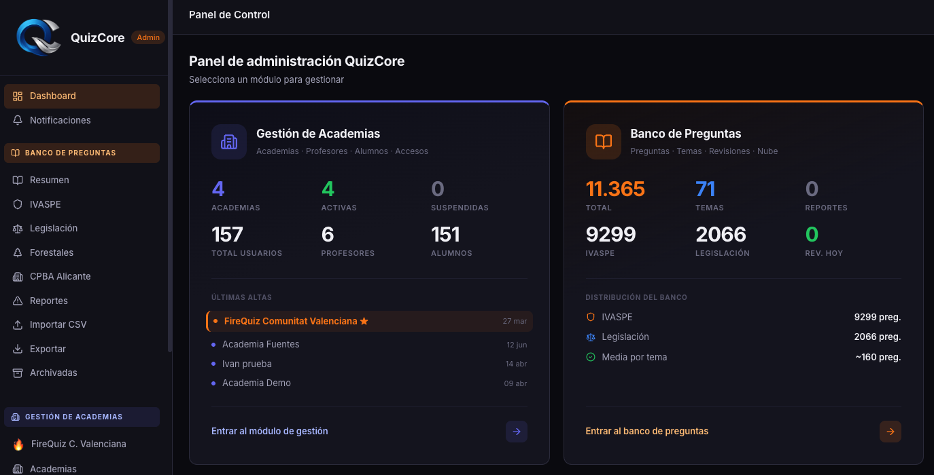Click the 2066 legislación stat value
The height and width of the screenshot is (475, 934).
[721, 235]
